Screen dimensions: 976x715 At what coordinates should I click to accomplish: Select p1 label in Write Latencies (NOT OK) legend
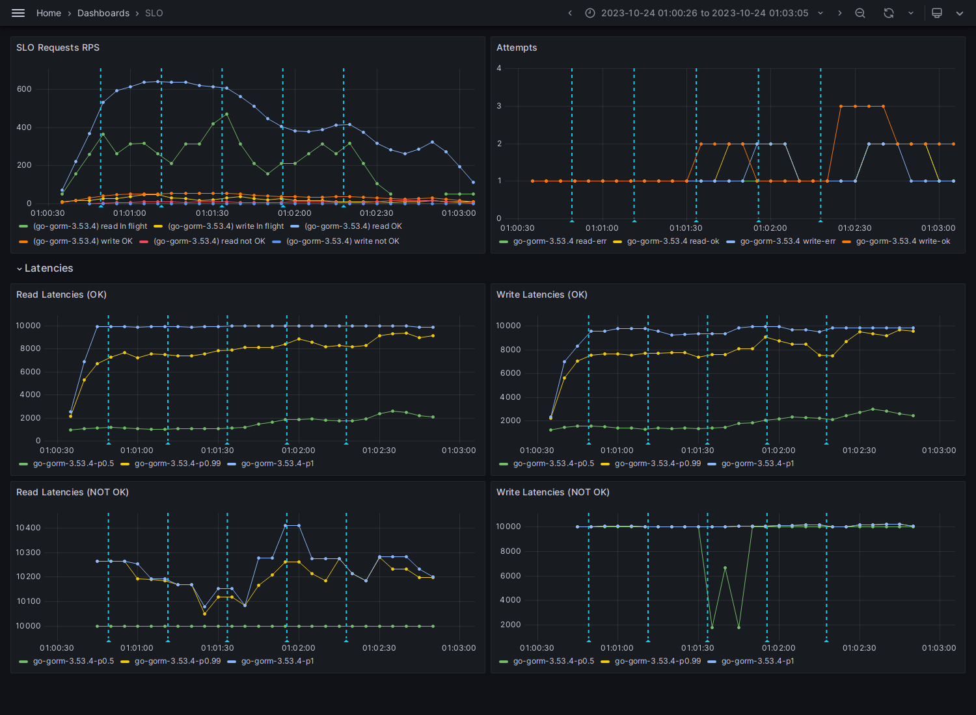pos(758,661)
